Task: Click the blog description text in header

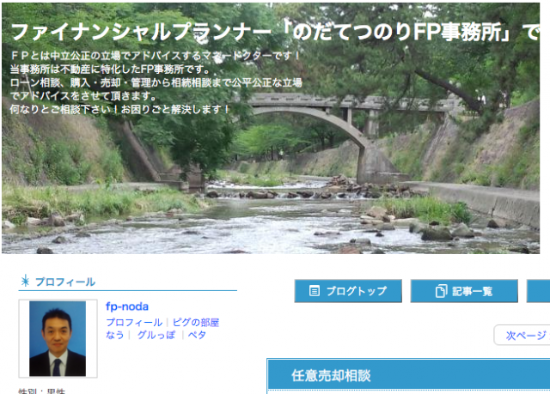Action: 156,82
